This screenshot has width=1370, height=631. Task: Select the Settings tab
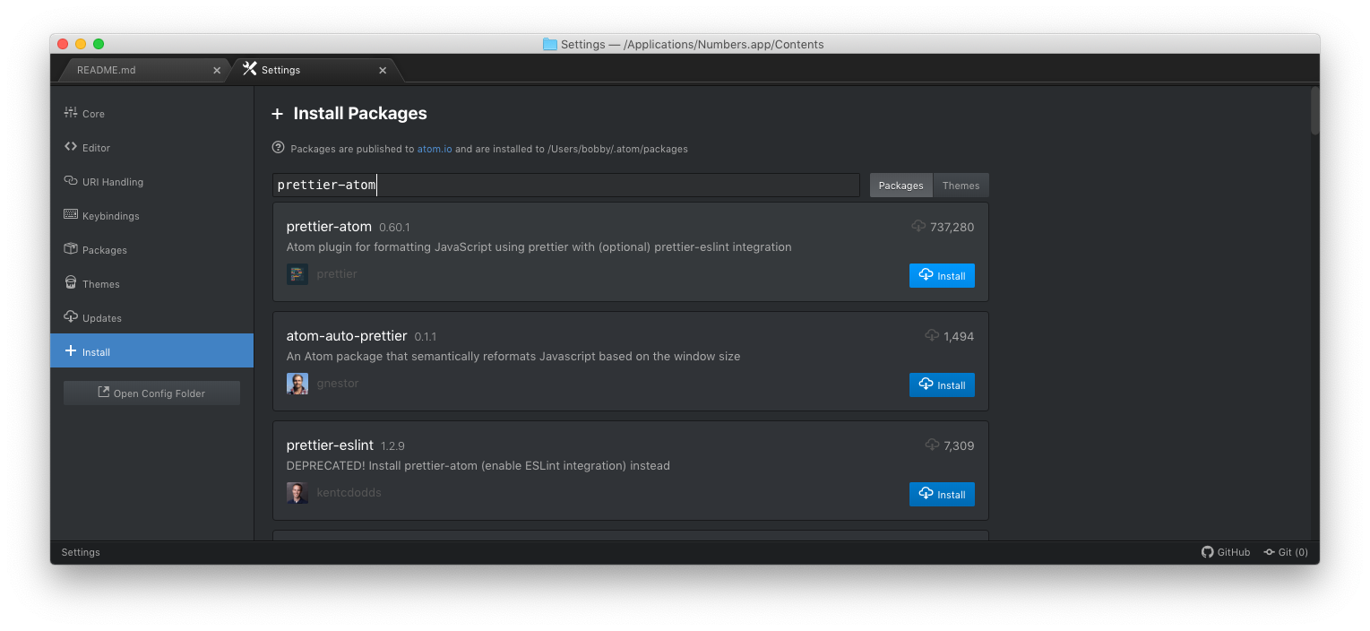280,69
